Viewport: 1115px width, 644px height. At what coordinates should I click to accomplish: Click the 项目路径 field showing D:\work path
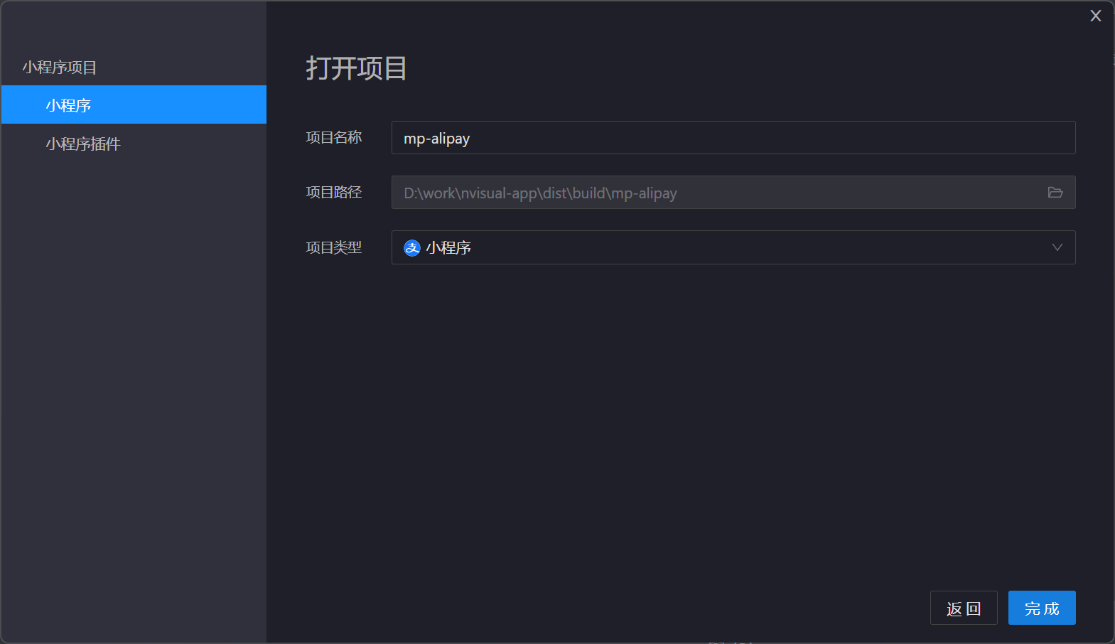(733, 193)
